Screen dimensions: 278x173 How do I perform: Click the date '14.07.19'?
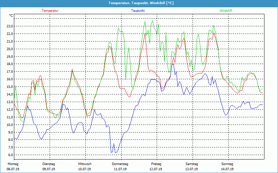[x=227, y=169]
